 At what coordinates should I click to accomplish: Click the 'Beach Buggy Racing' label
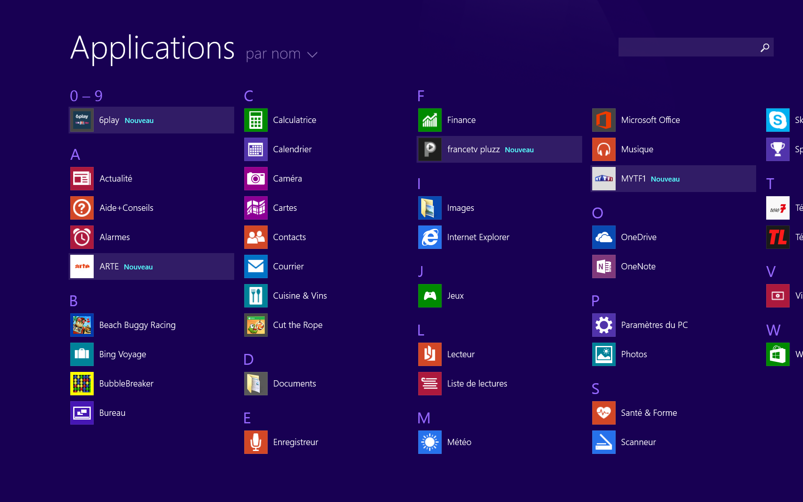137,325
